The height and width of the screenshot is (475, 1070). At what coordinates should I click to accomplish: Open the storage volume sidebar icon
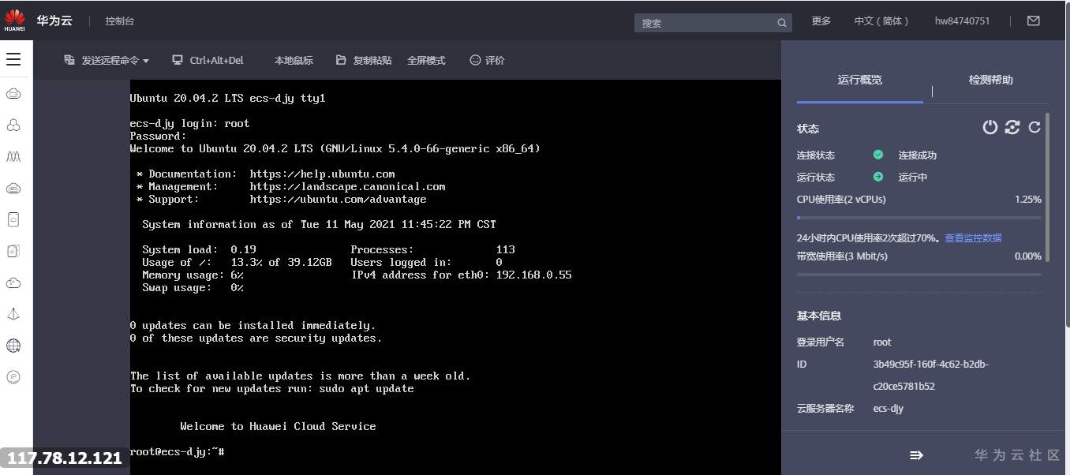[13, 219]
